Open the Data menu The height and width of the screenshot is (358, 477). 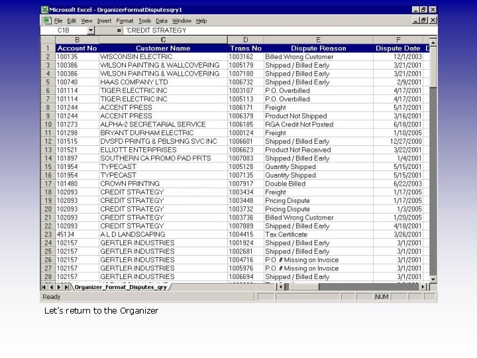click(x=162, y=21)
